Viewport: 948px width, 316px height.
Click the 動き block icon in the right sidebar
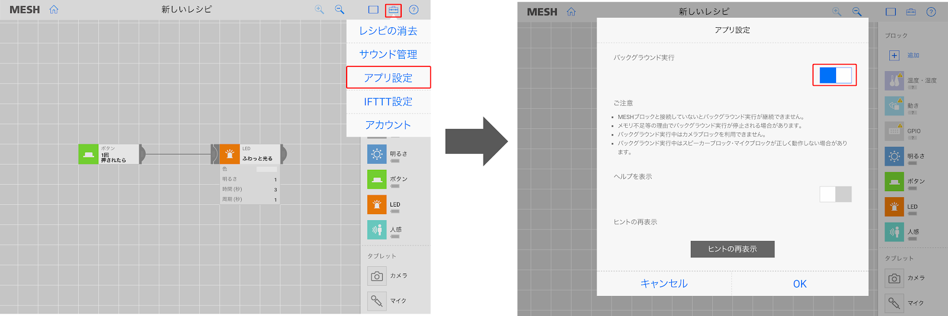tap(894, 106)
